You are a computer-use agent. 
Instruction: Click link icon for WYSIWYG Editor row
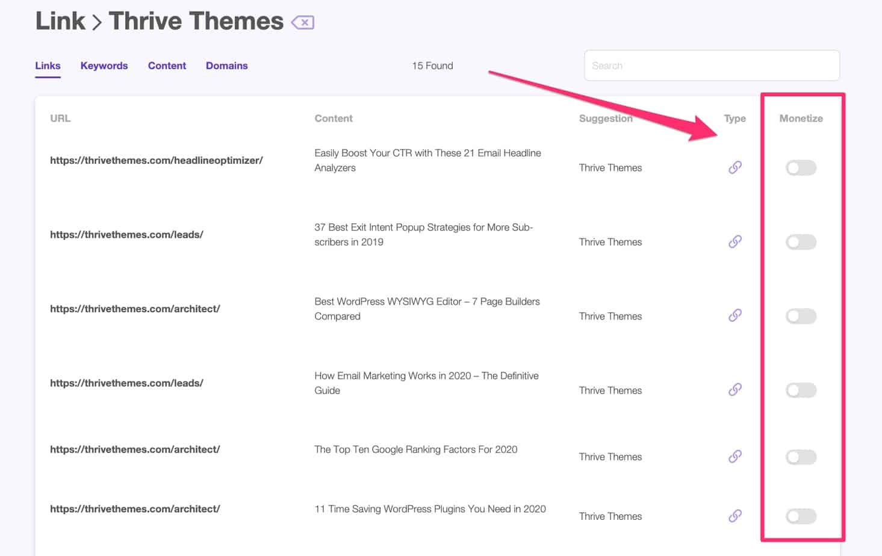click(734, 315)
